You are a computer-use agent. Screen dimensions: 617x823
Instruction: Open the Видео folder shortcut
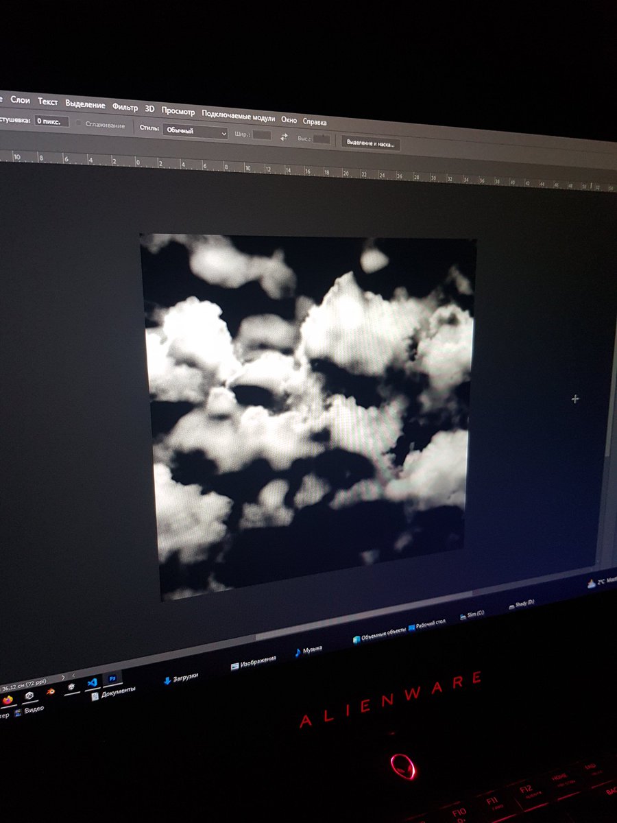pyautogui.click(x=29, y=710)
